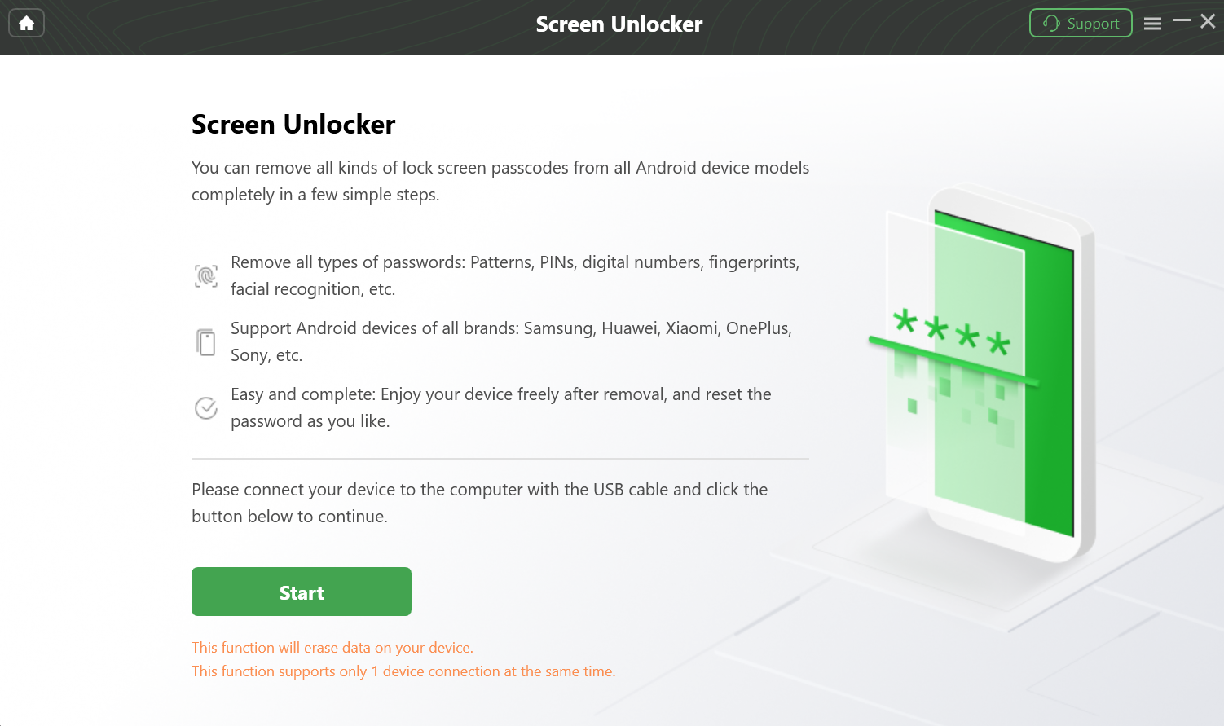Minimize the Screen Unlocker window
This screenshot has width=1224, height=726.
(x=1182, y=22)
